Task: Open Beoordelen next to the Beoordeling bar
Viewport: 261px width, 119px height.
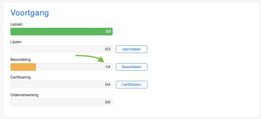Action: (132, 67)
